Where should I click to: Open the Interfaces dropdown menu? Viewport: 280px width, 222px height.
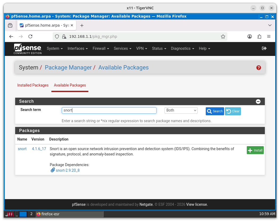point(77,48)
